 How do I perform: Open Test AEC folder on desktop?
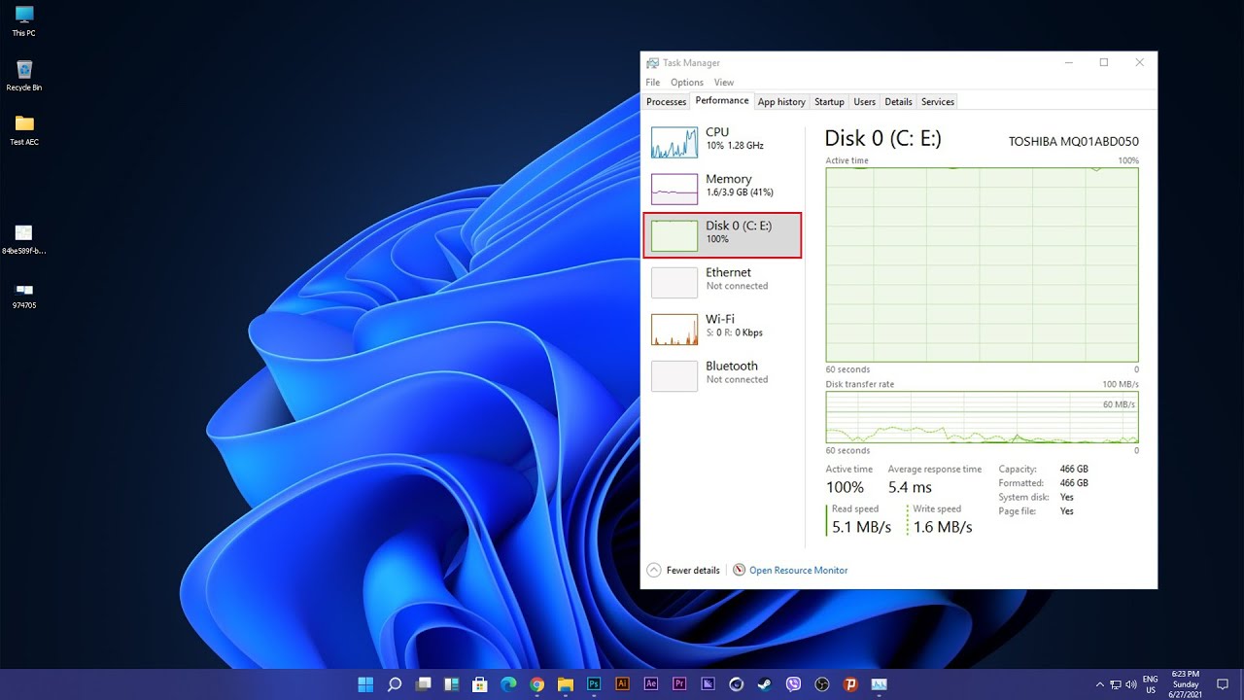[x=24, y=130]
